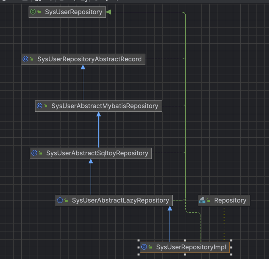The image size is (269, 259).
Task: Click top-right selection handle of SysUserRepositoryImpl
Action: (231, 240)
